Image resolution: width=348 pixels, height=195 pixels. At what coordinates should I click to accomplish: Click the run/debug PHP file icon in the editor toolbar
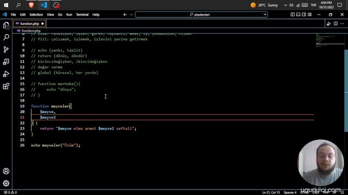[328, 24]
